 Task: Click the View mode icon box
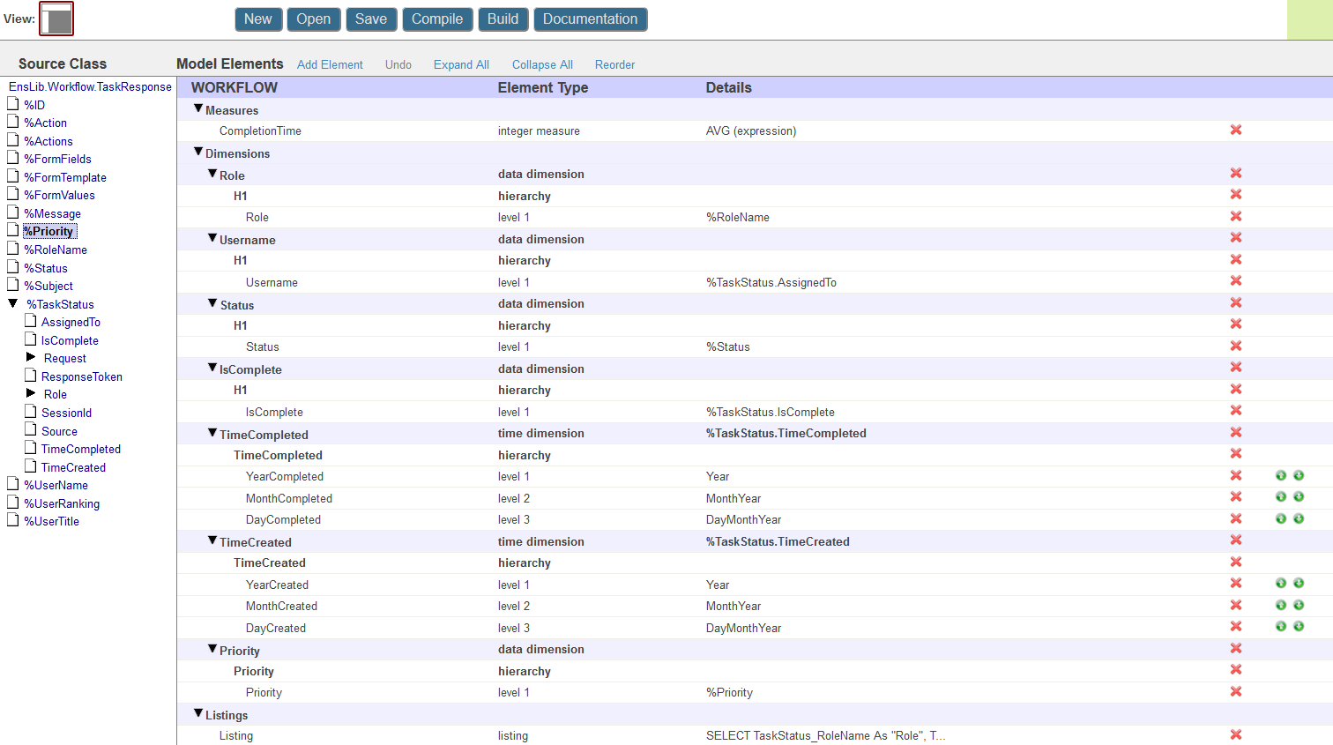[x=57, y=19]
